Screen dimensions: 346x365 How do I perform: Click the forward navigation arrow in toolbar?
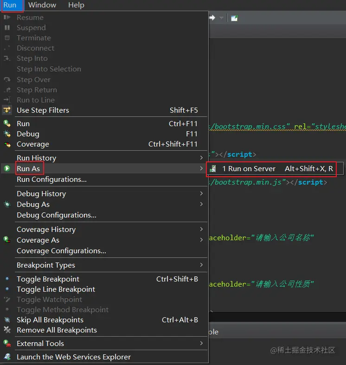pos(212,18)
